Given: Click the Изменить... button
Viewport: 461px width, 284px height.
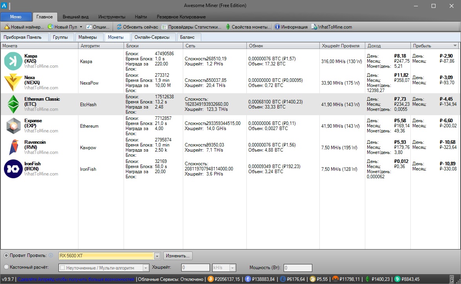Looking at the screenshot, I should 178,256.
